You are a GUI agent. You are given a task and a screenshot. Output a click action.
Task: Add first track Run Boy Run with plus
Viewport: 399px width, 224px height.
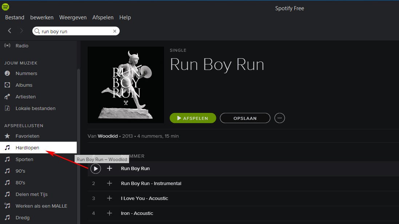(109, 168)
